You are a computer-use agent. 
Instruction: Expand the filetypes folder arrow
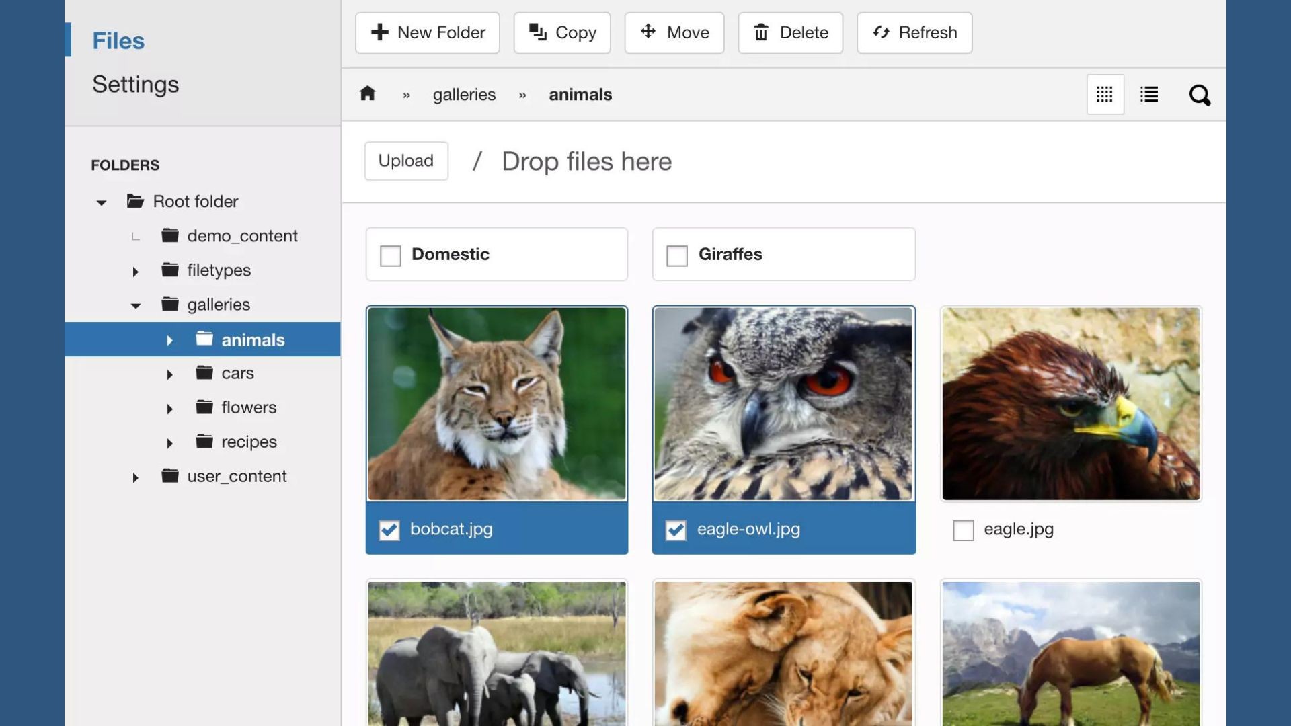click(x=135, y=272)
